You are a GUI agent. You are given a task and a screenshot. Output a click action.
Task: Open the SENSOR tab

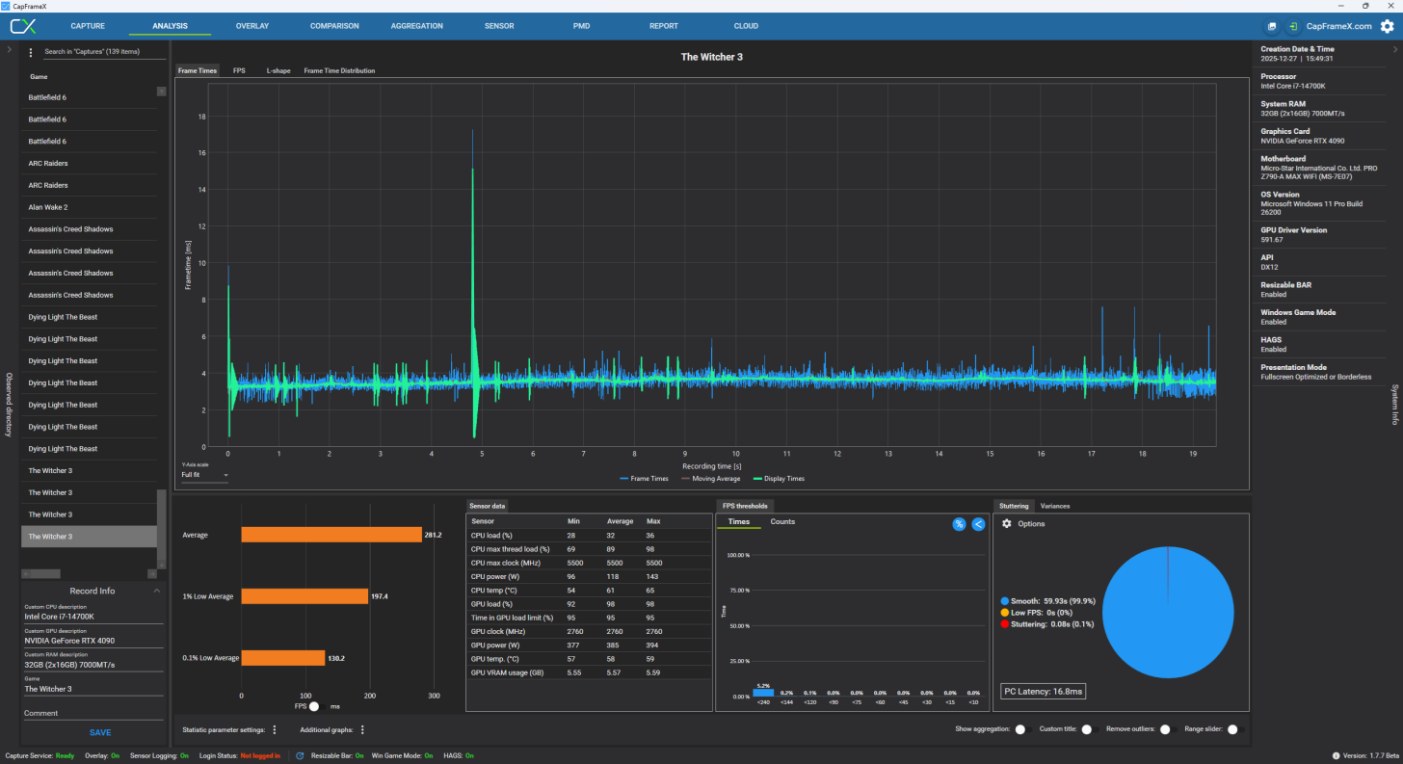(499, 26)
